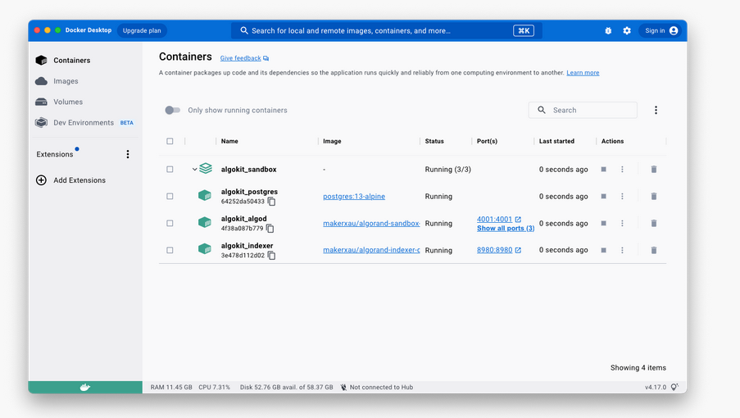Click the Sign in button
This screenshot has width=740, height=418.
[x=661, y=30]
